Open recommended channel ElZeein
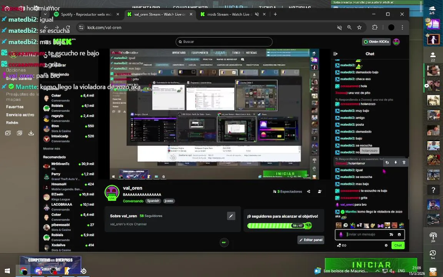Screen dimensions: 443x277 69,197
